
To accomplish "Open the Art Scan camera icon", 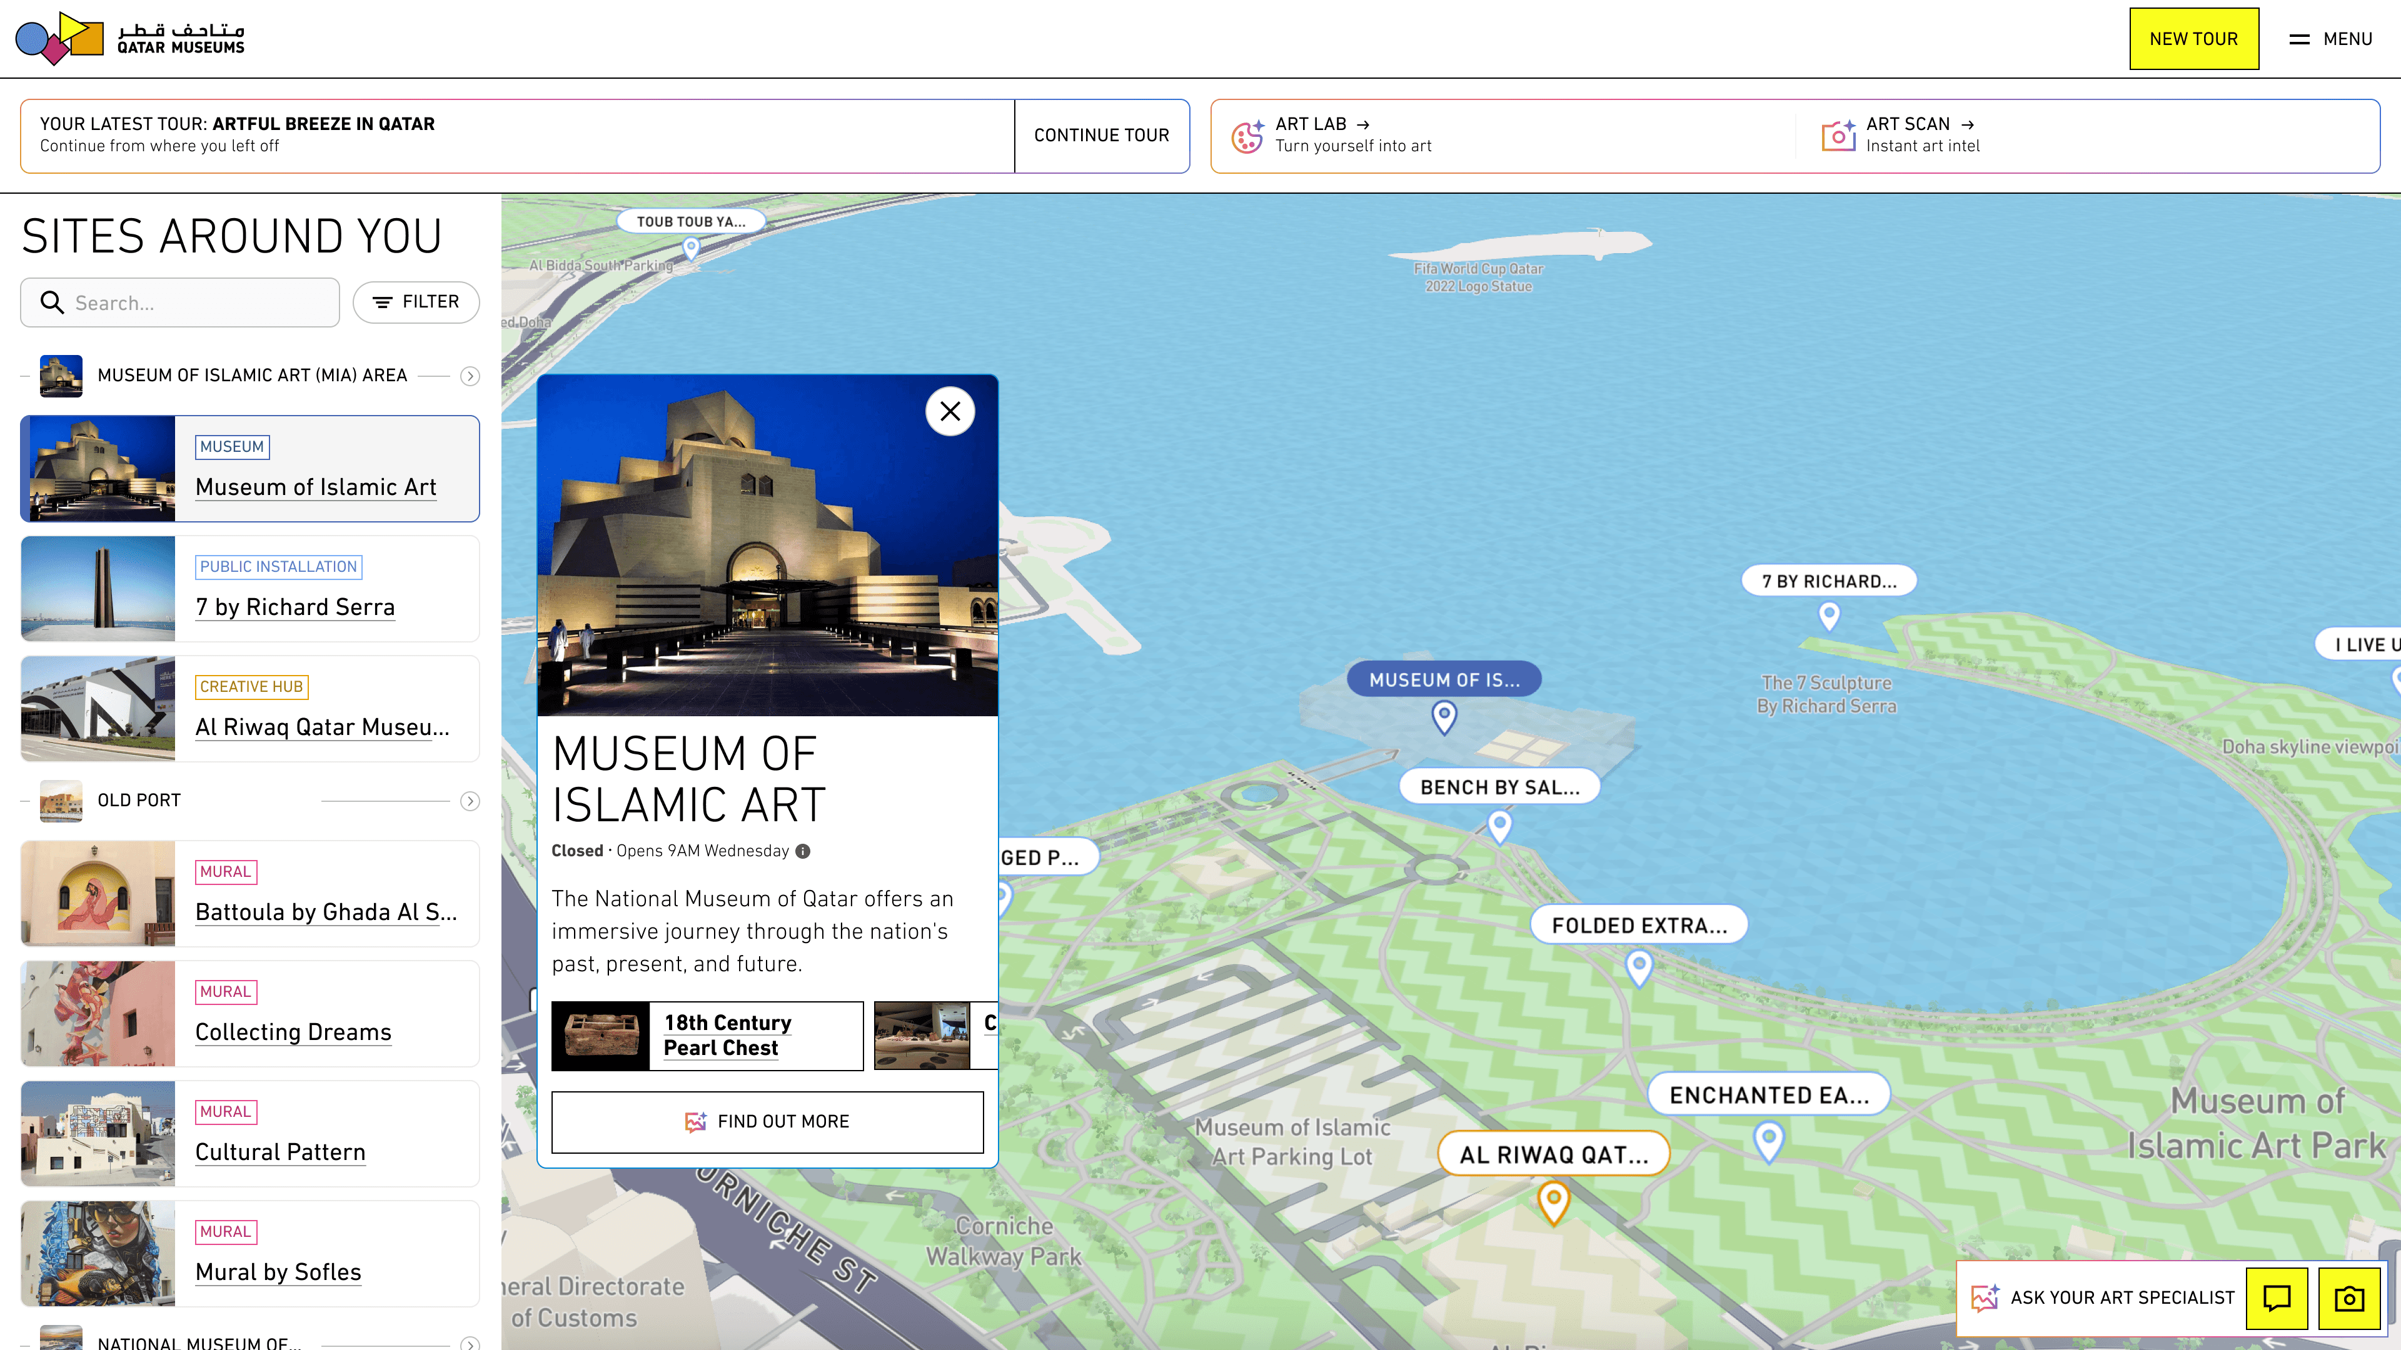I will point(1838,136).
